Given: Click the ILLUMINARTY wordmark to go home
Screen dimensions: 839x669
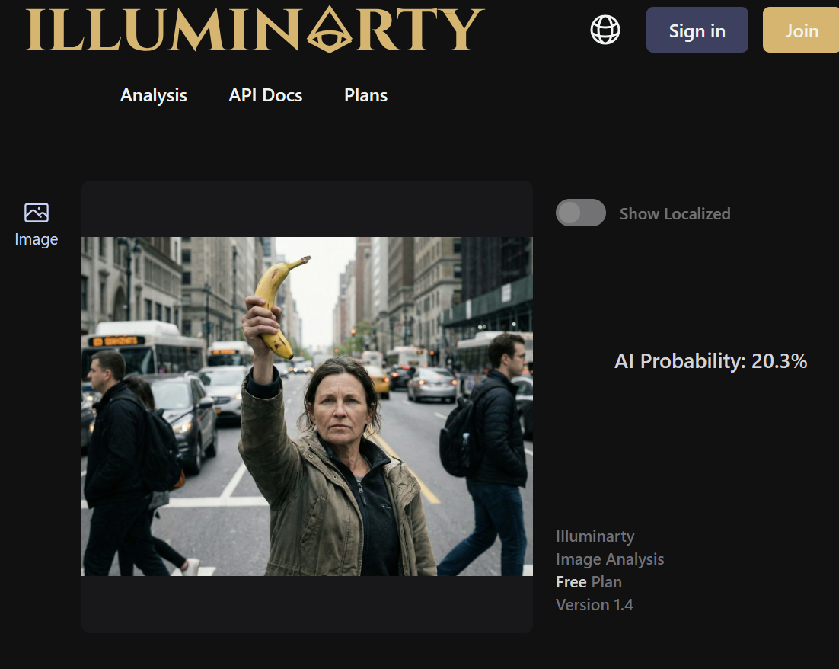Looking at the screenshot, I should point(255,30).
